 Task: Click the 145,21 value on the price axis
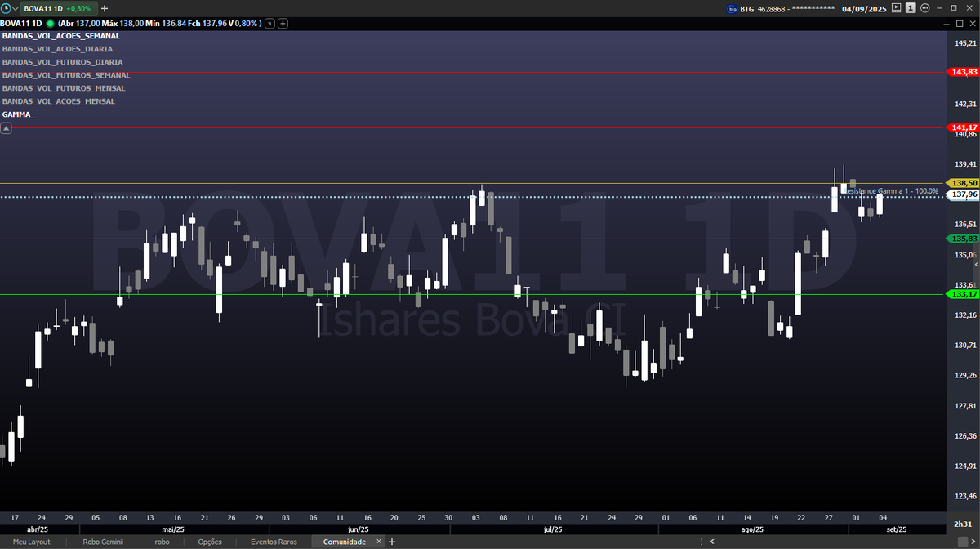tap(965, 42)
